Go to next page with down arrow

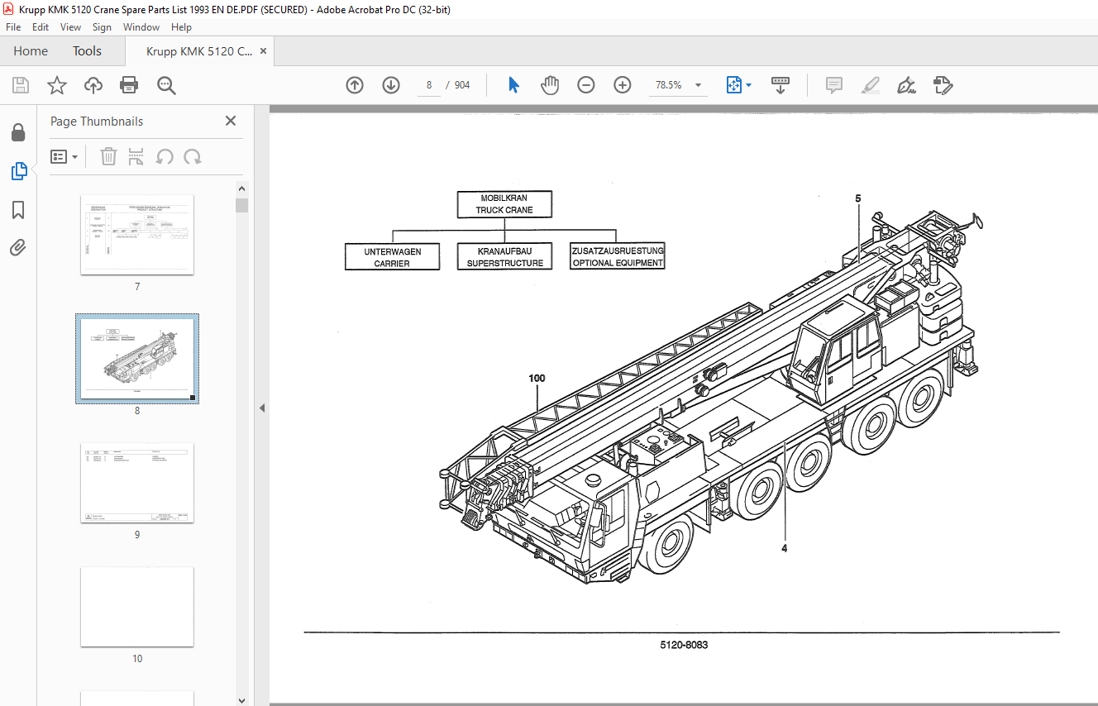[x=391, y=85]
